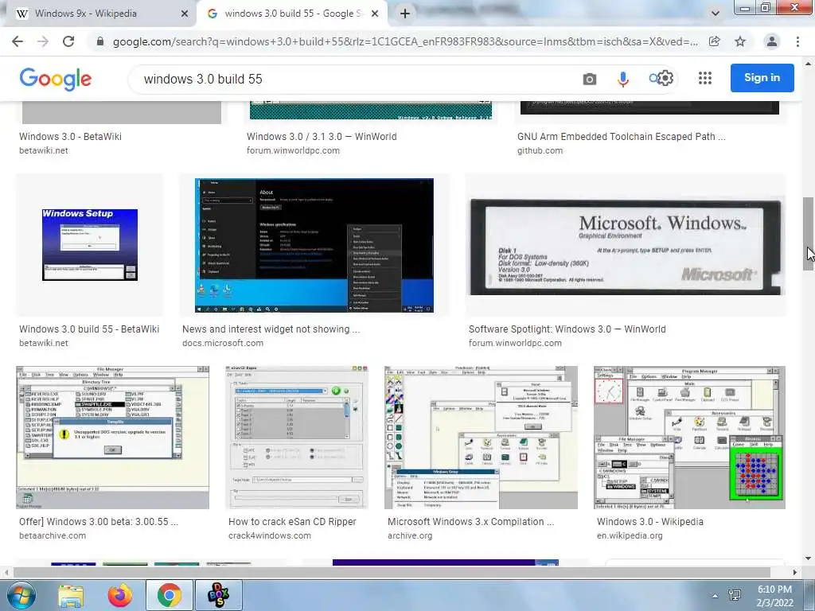Open Chrome three-dot menu
This screenshot has height=611, width=815.
797,41
